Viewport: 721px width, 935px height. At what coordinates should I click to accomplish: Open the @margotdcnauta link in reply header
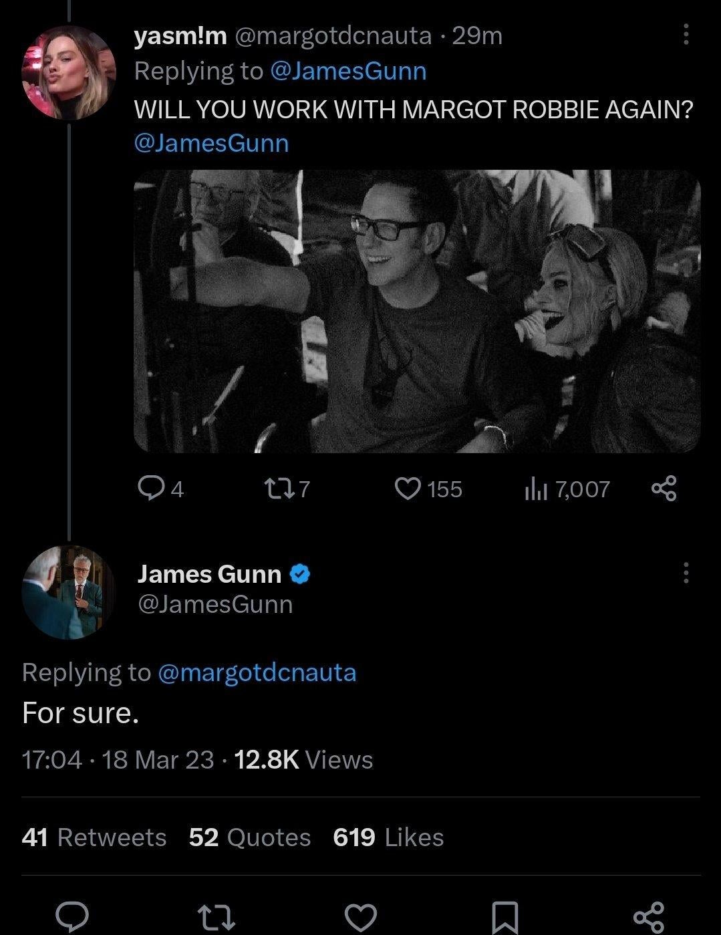[x=257, y=672]
